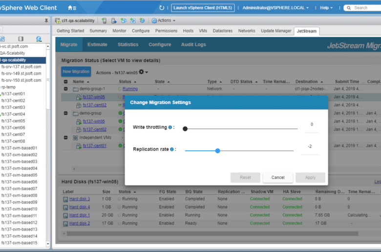Refresh the vSphere Web Client view
This screenshot has height=252, width=381.
click(x=162, y=8)
